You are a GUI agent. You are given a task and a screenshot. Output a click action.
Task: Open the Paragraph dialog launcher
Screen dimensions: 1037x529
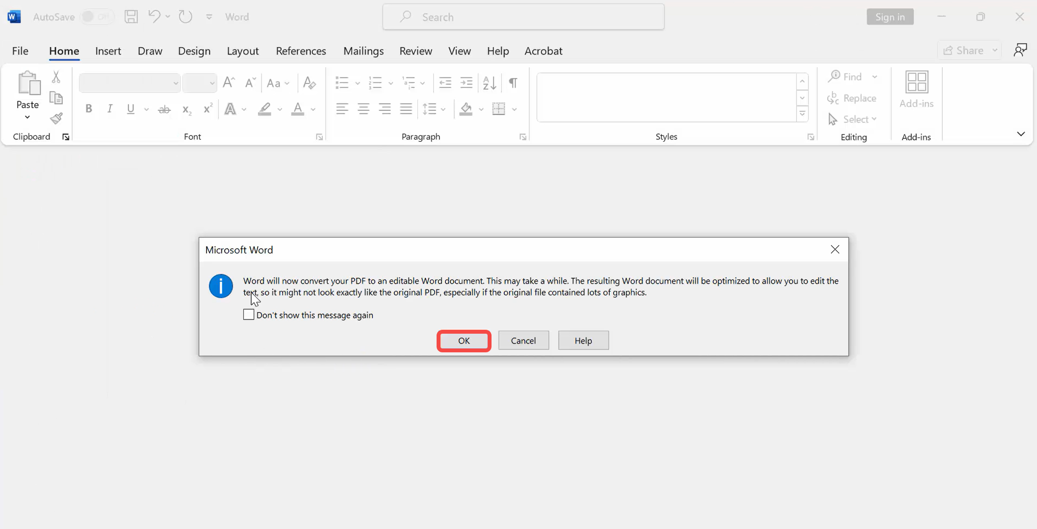[x=523, y=137]
